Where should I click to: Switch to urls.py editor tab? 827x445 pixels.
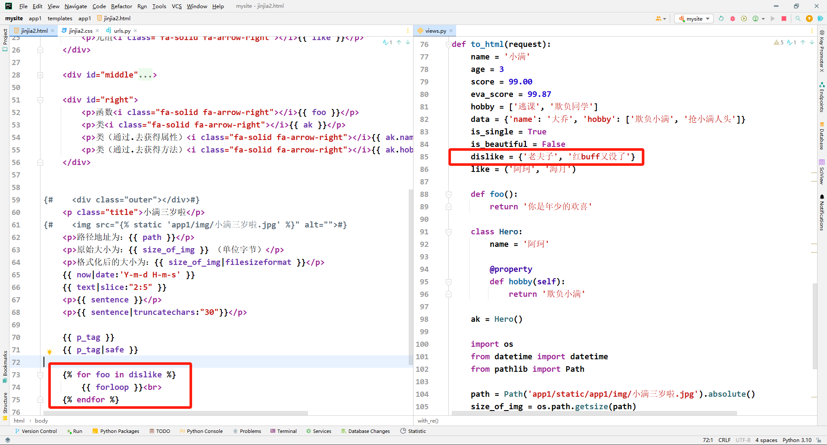pyautogui.click(x=122, y=31)
